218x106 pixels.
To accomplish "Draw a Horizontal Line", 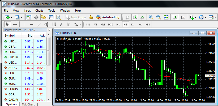I will [x=32, y=25].
